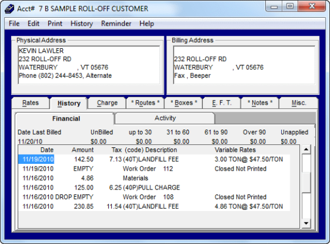Click the Fax , Beeper line

(193, 76)
